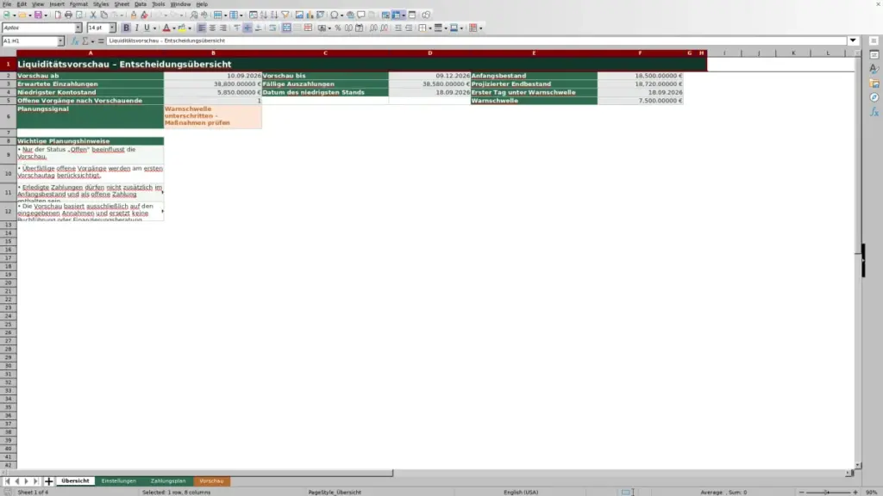The width and height of the screenshot is (883, 496).
Task: Apply AutoFilter using the funnel icon
Action: click(x=285, y=15)
